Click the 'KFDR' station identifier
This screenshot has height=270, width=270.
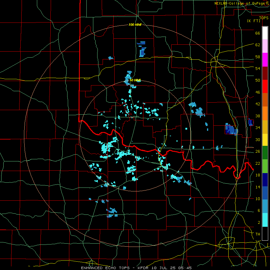tap(143, 268)
